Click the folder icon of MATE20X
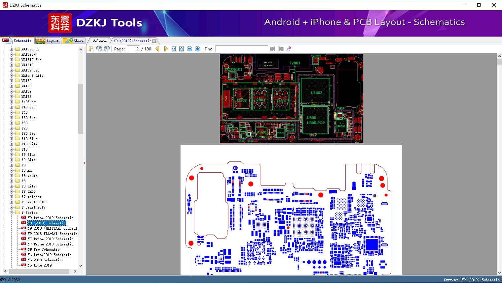The height and width of the screenshot is (283, 502). pos(17,54)
